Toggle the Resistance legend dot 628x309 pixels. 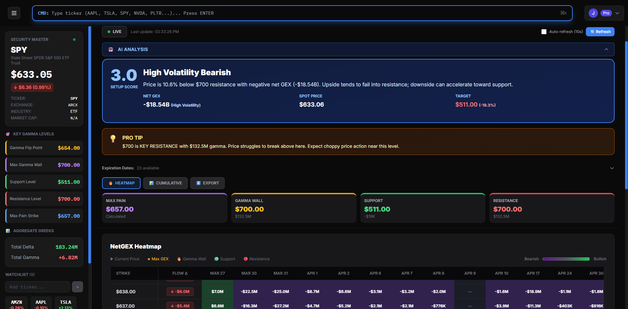246,259
